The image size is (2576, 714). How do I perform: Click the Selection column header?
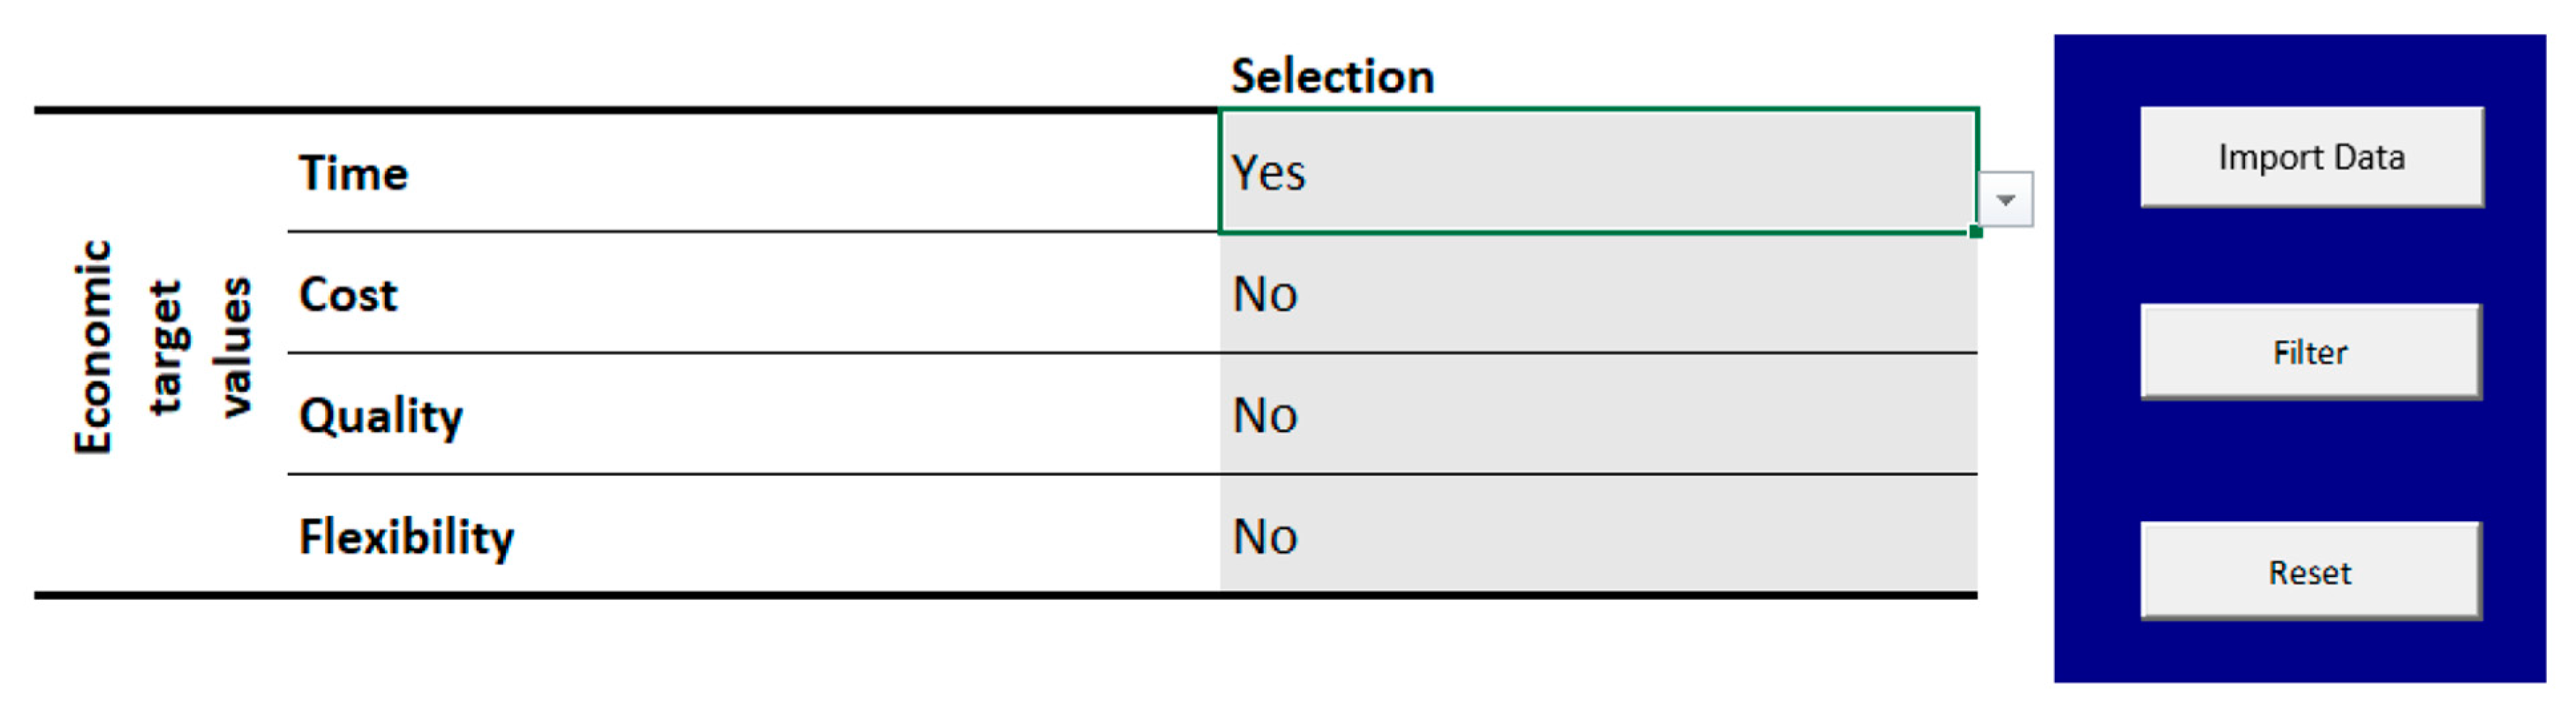pyautogui.click(x=1332, y=76)
